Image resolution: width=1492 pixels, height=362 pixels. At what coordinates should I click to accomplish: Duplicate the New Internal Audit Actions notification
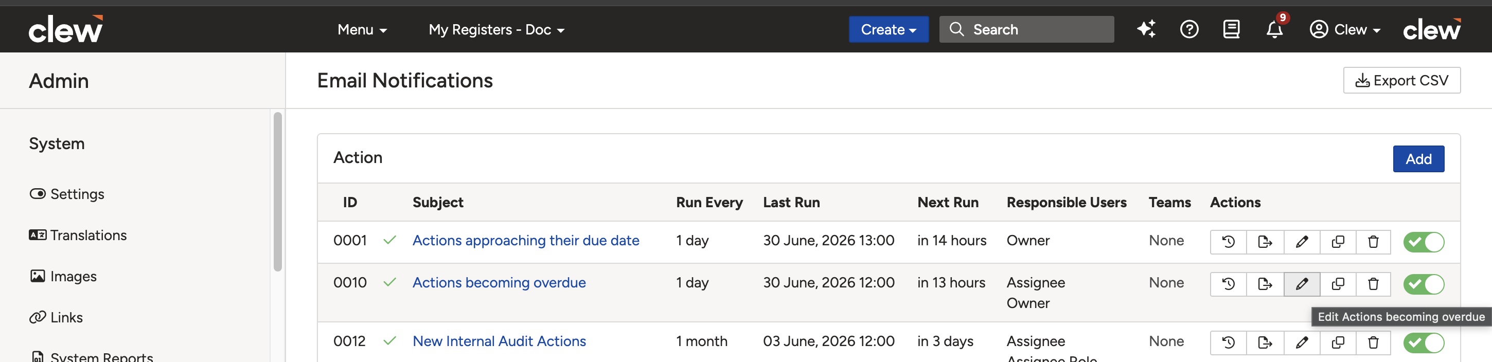click(1337, 342)
